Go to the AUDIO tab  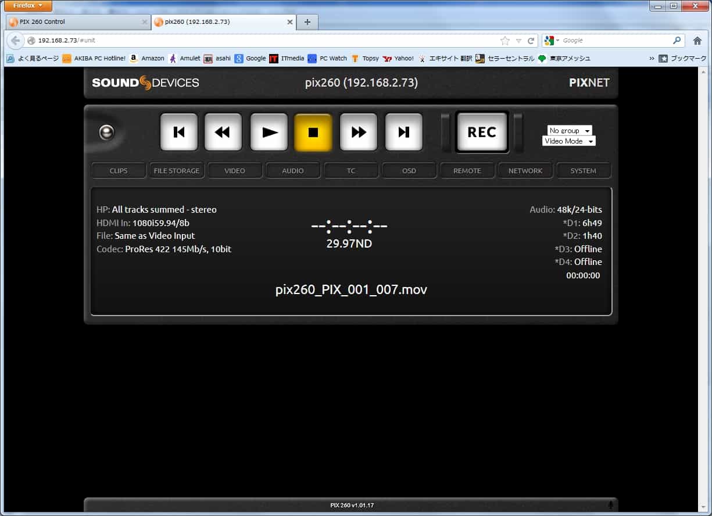pos(293,171)
